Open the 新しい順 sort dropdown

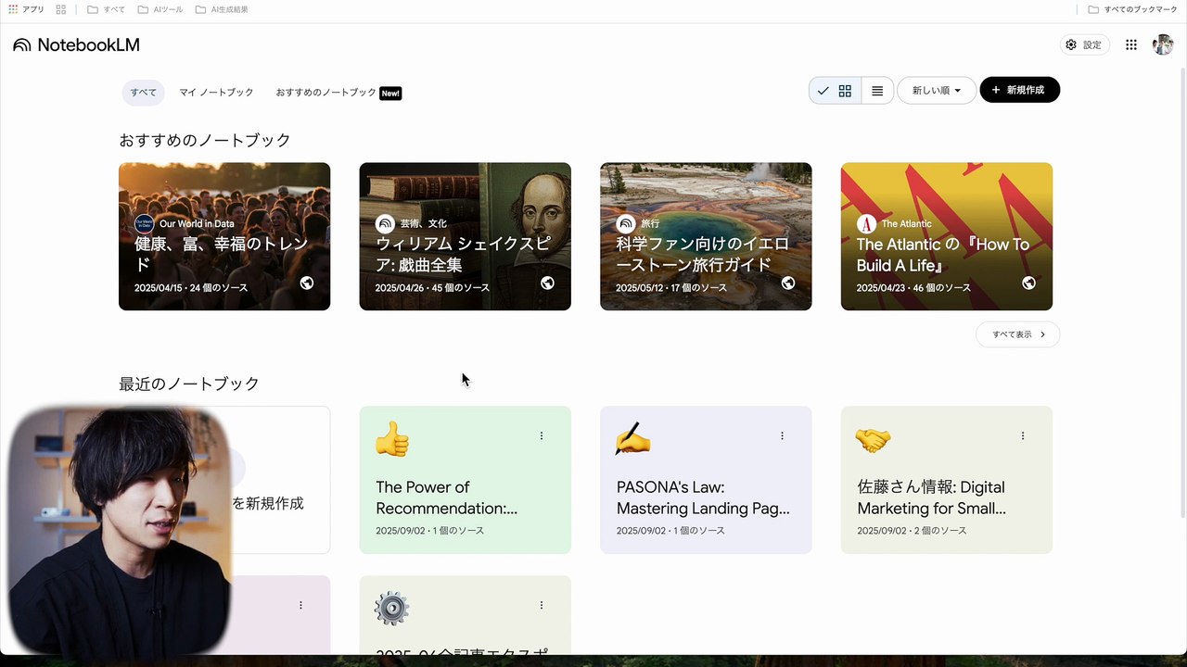pos(937,90)
